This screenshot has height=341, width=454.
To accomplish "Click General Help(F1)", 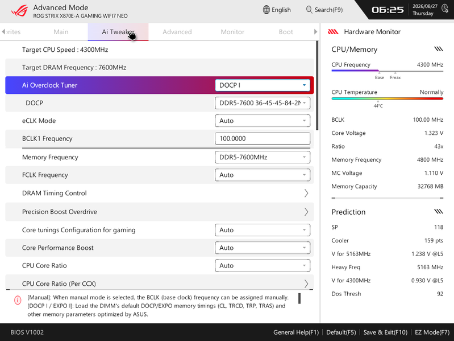I will (296, 332).
